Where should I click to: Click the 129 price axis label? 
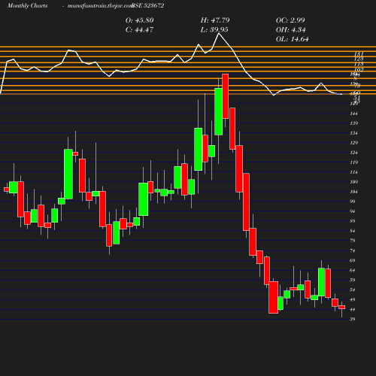coord(353,143)
